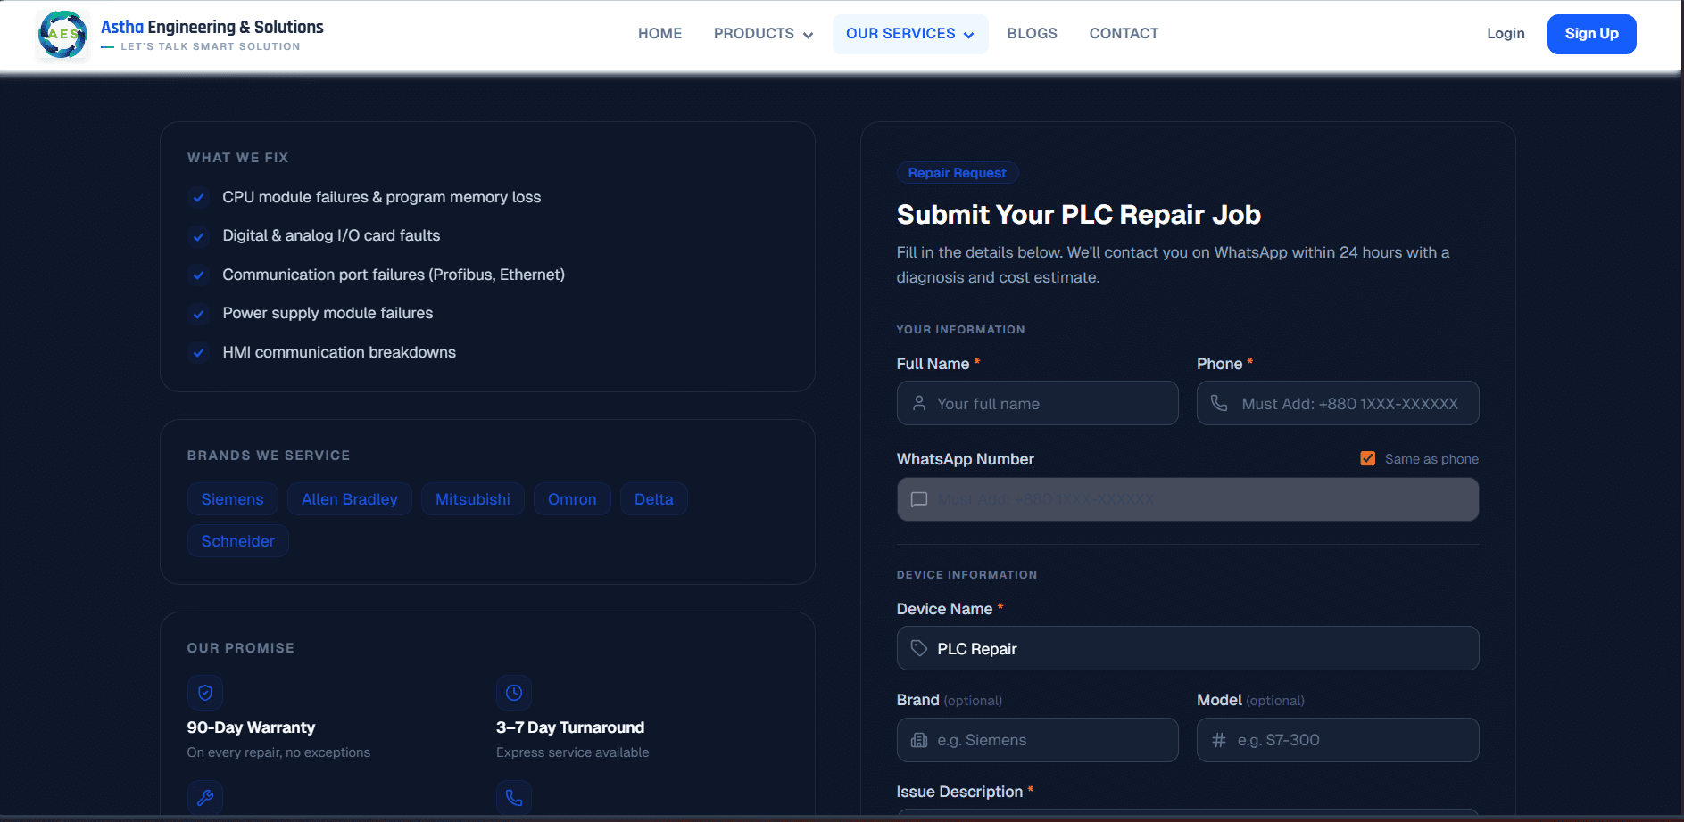Click the 90-Day Warranty heading
Screen dimensions: 1684x822
point(251,727)
